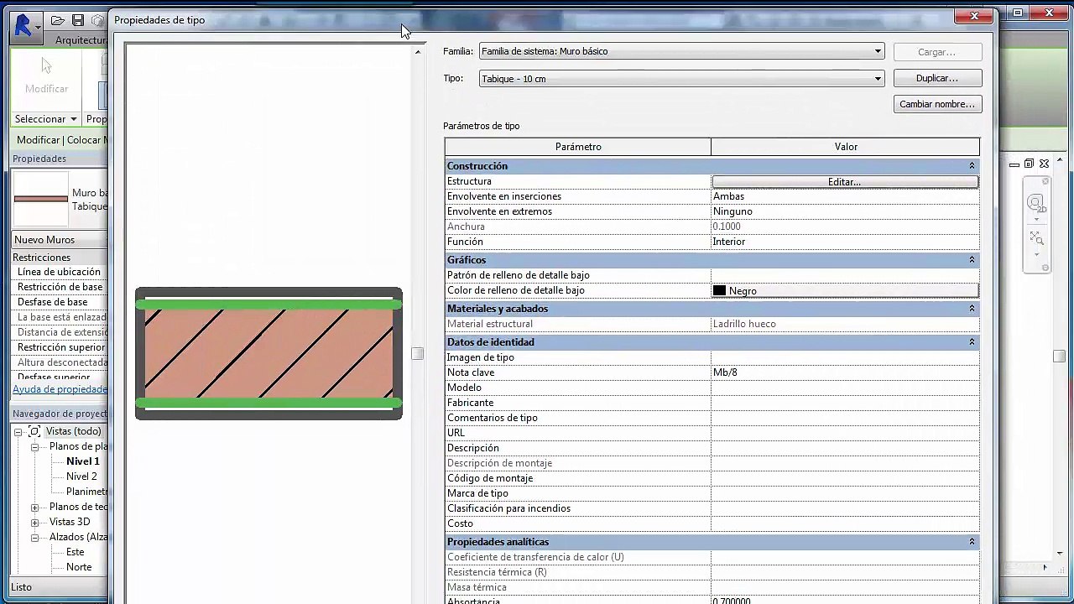
Task: Click the Restricción superior property row
Action: (x=60, y=347)
